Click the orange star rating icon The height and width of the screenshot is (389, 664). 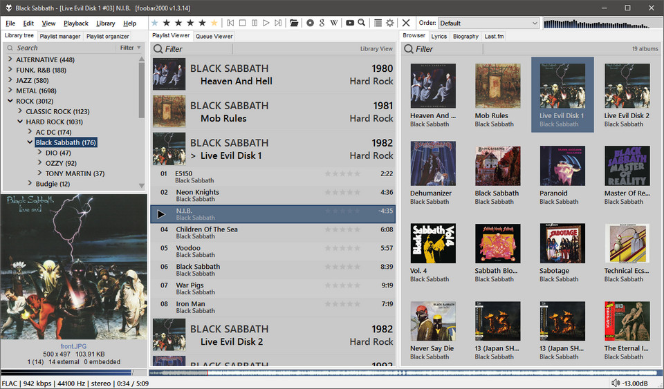pos(214,23)
